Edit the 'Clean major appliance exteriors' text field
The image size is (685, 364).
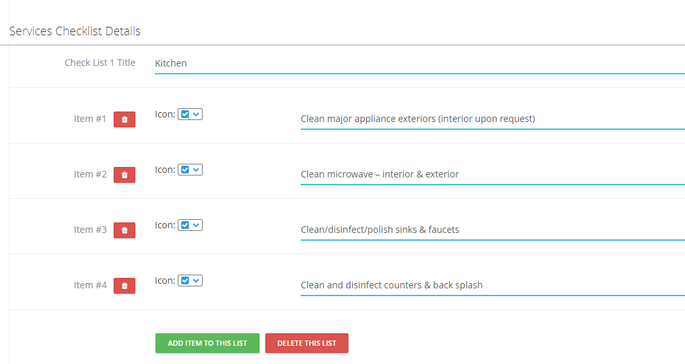tap(493, 119)
